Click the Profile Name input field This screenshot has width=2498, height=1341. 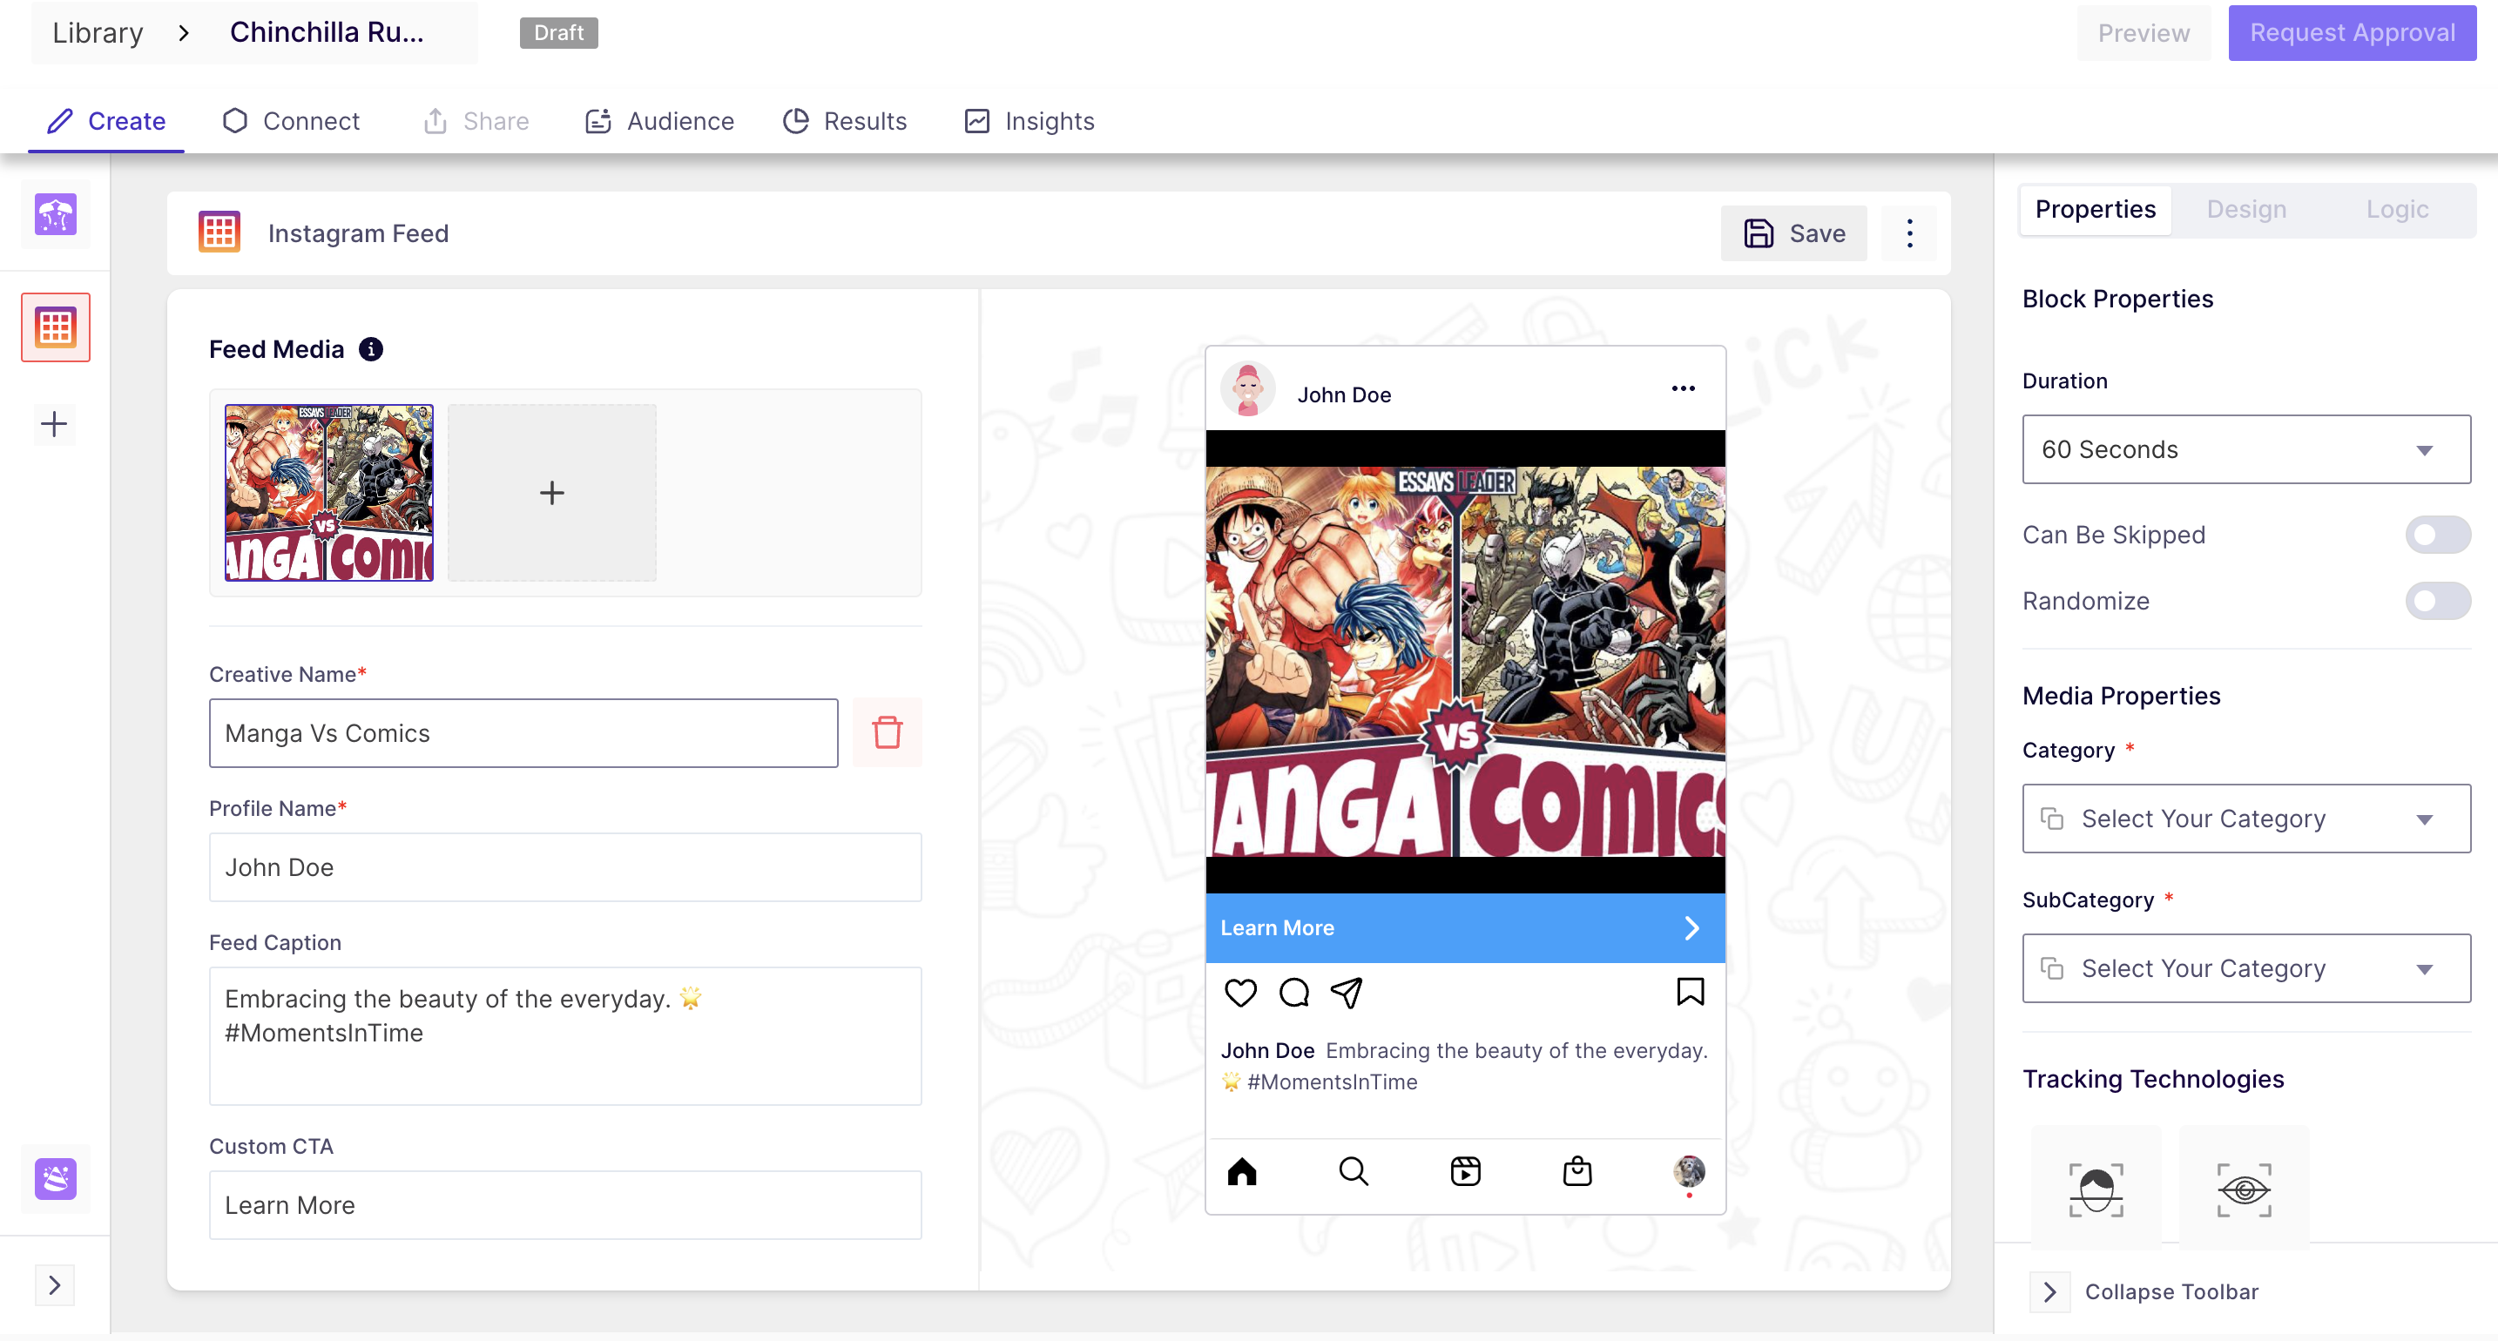565,866
